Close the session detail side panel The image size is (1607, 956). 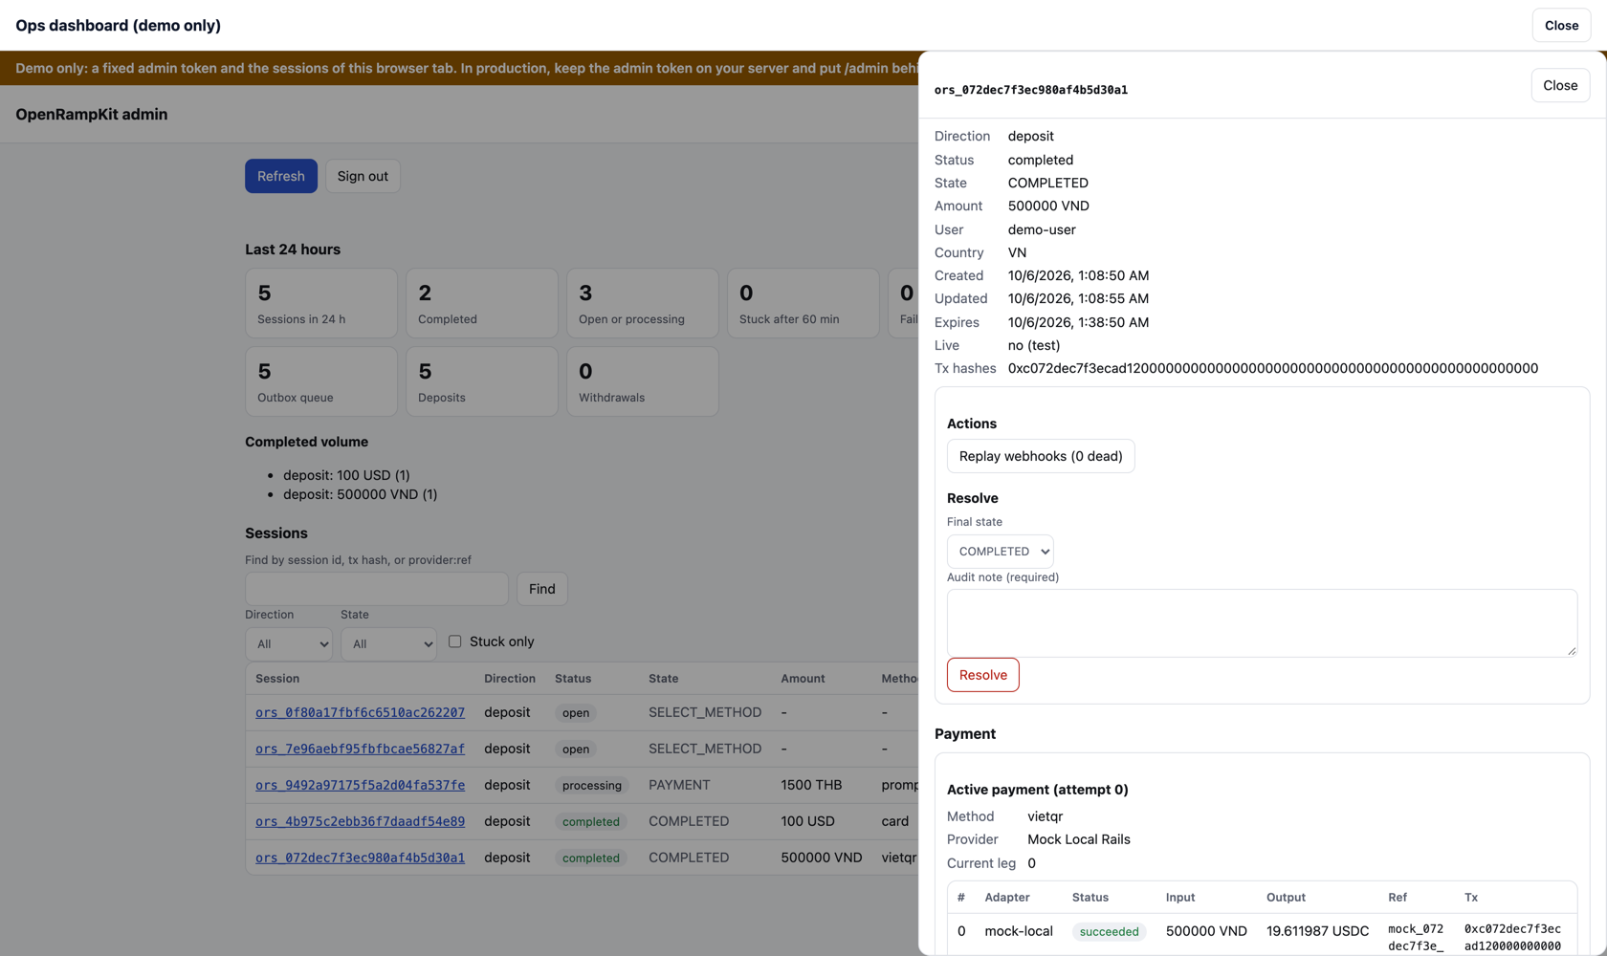coord(1560,85)
